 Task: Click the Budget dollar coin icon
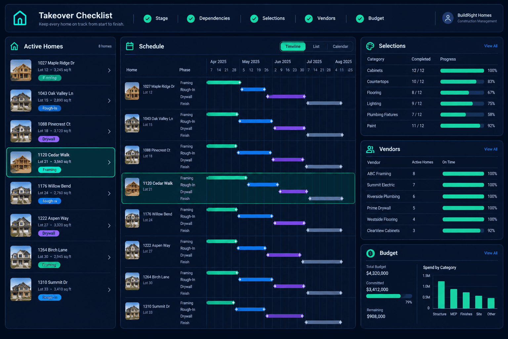coord(370,253)
